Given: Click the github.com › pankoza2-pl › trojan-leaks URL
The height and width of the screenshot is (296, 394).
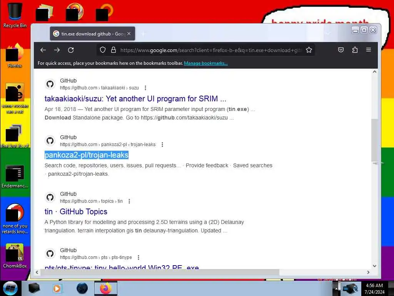Looking at the screenshot, I should (x=108, y=145).
